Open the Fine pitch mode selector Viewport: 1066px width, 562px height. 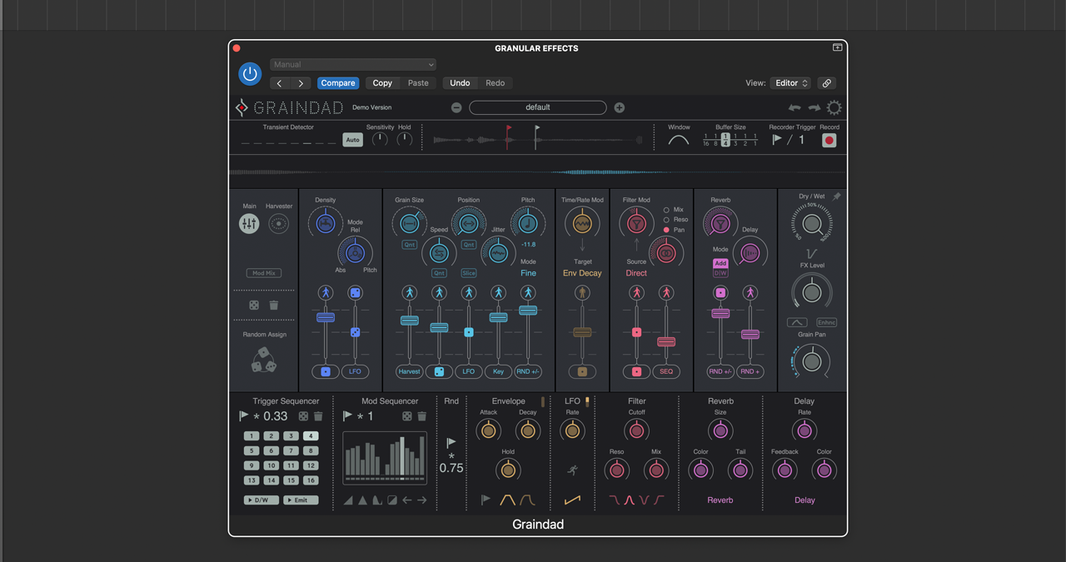pos(528,273)
